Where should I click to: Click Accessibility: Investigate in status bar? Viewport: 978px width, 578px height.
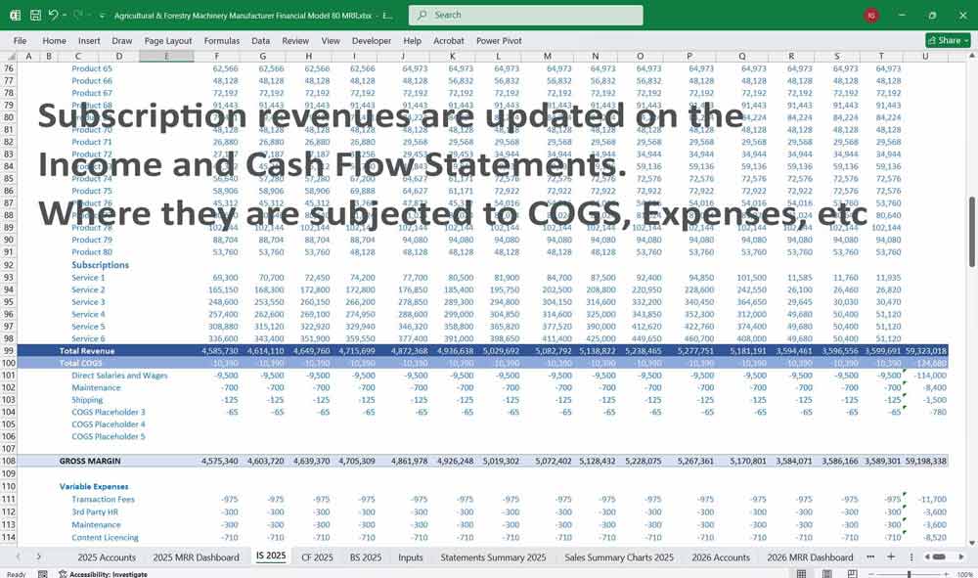(102, 574)
